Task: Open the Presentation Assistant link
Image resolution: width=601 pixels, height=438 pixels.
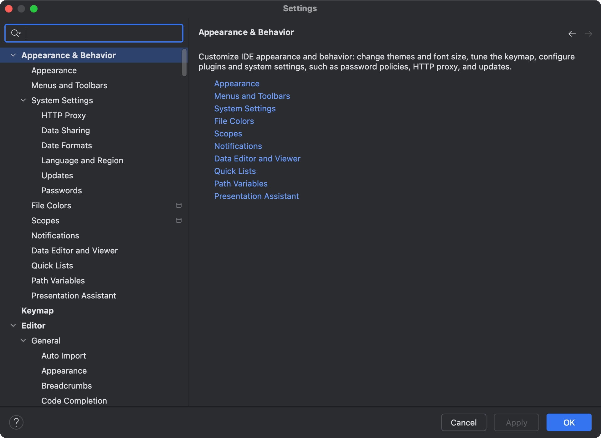Action: [256, 196]
